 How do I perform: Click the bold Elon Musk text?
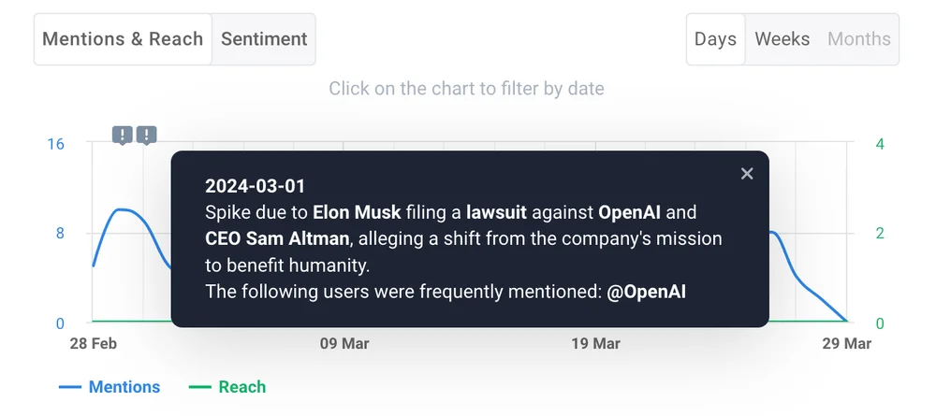(357, 212)
